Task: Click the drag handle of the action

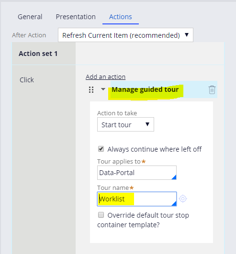Action: click(x=91, y=89)
